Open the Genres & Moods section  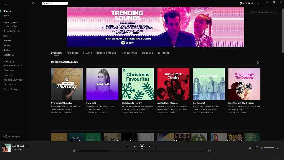pyautogui.click(x=106, y=53)
